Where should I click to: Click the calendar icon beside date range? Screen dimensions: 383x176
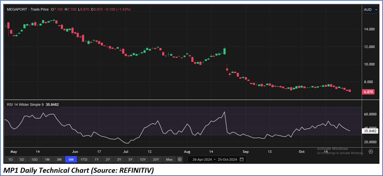[242, 159]
